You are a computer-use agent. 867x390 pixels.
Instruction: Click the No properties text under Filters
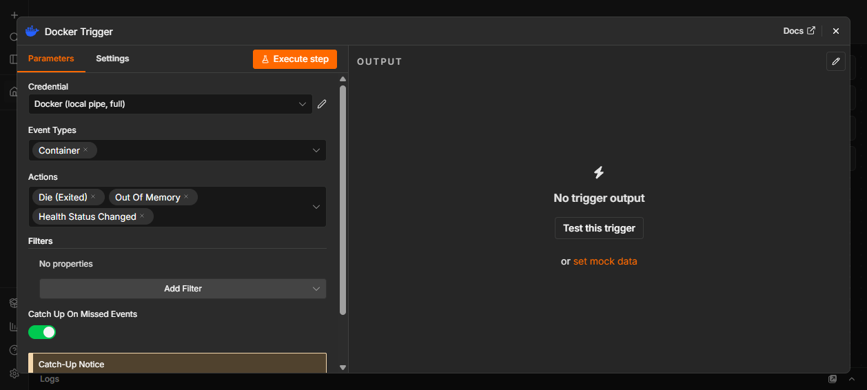pyautogui.click(x=66, y=264)
